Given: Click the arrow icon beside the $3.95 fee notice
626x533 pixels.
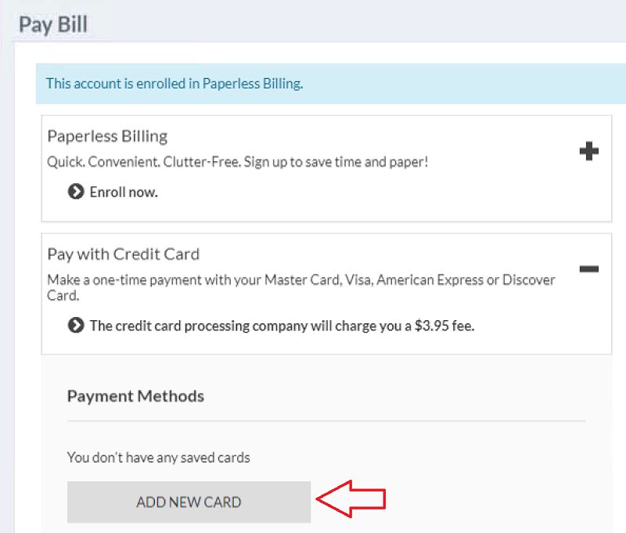Looking at the screenshot, I should click(76, 325).
